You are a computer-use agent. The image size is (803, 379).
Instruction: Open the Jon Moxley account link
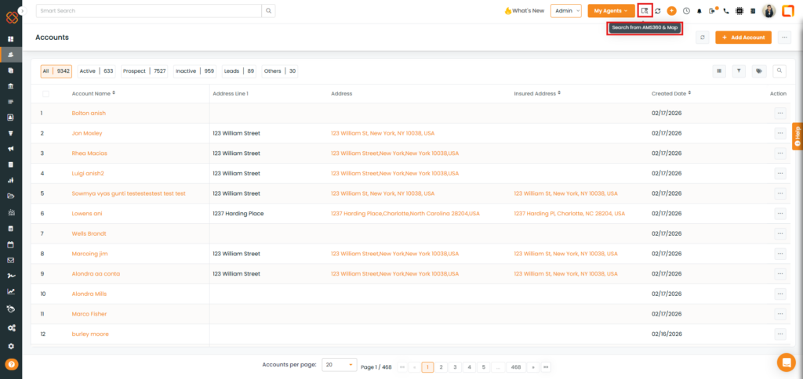pos(87,133)
